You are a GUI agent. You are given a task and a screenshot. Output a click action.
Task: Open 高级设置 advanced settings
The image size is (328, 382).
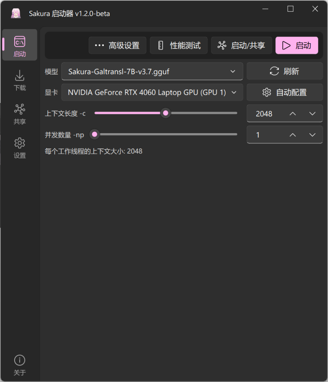coord(117,46)
